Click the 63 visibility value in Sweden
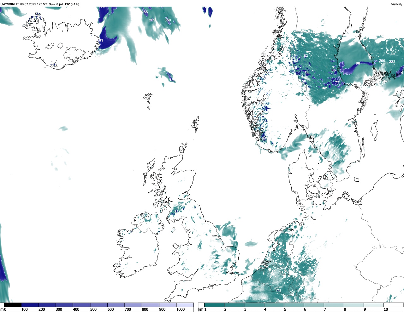The height and width of the screenshot is (312, 404). [x=306, y=56]
